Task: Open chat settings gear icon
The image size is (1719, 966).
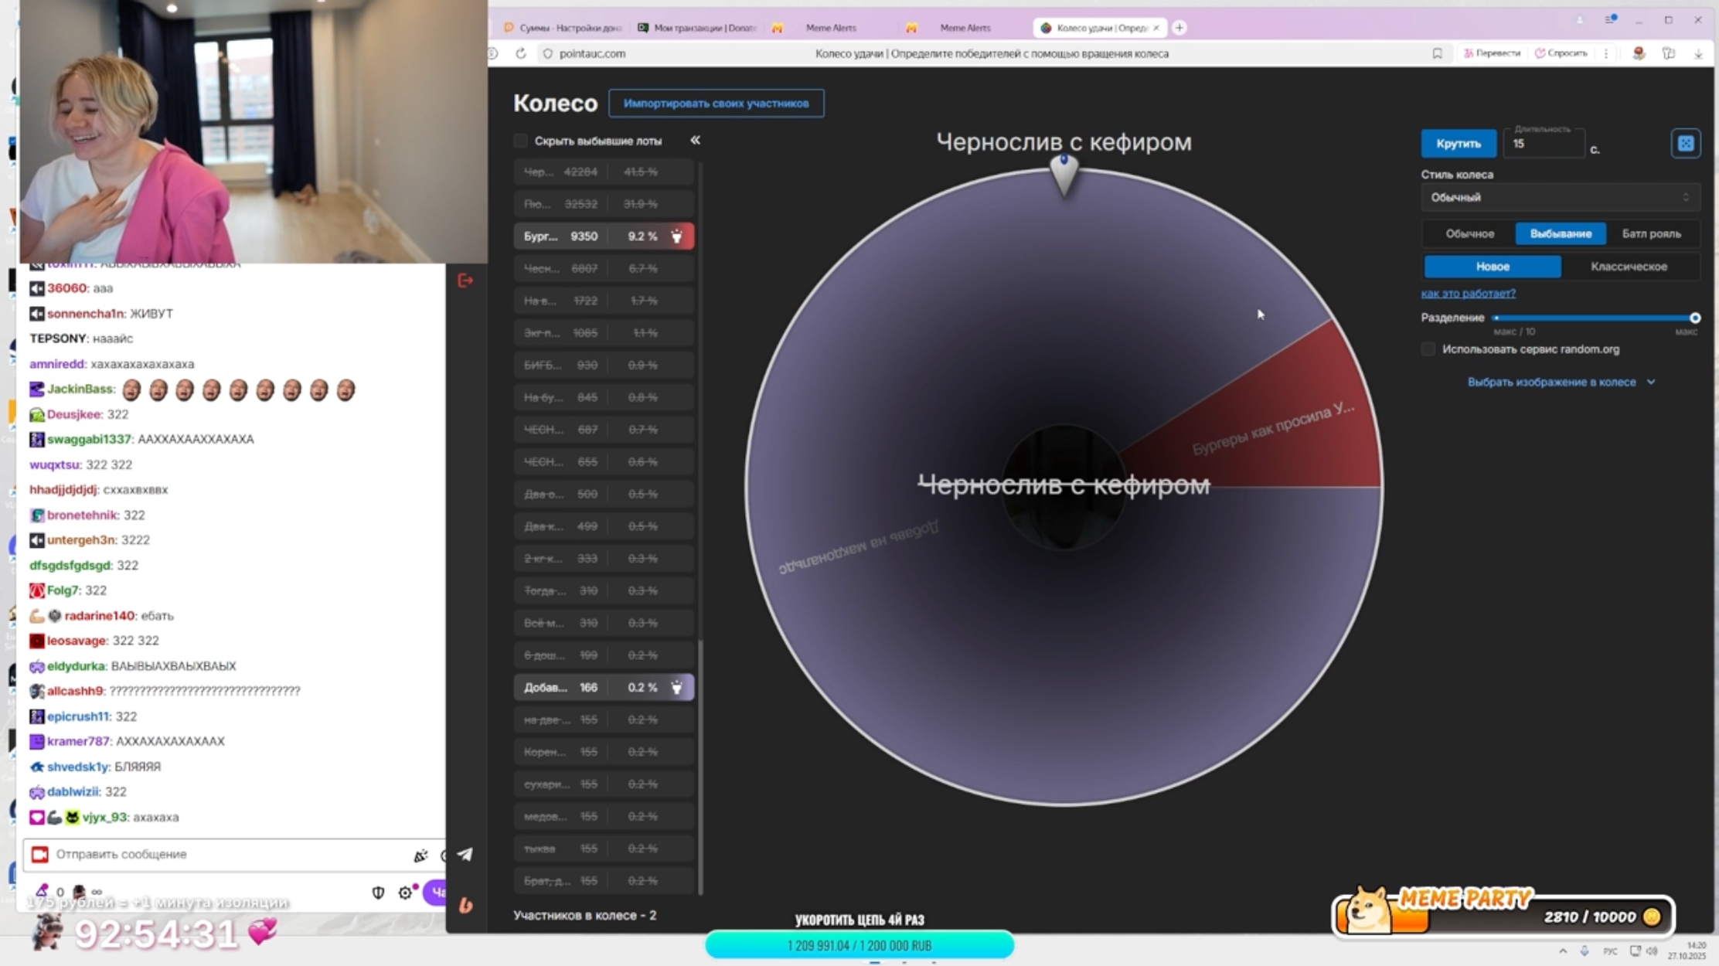Action: pyautogui.click(x=405, y=893)
